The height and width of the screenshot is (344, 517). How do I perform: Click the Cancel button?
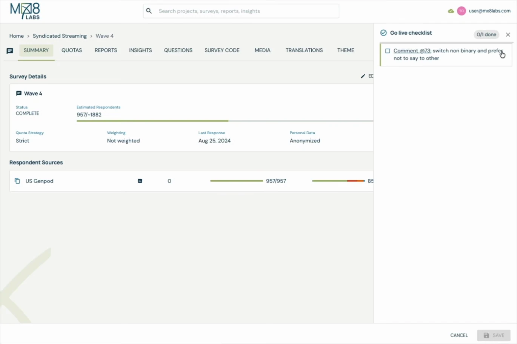pos(459,335)
